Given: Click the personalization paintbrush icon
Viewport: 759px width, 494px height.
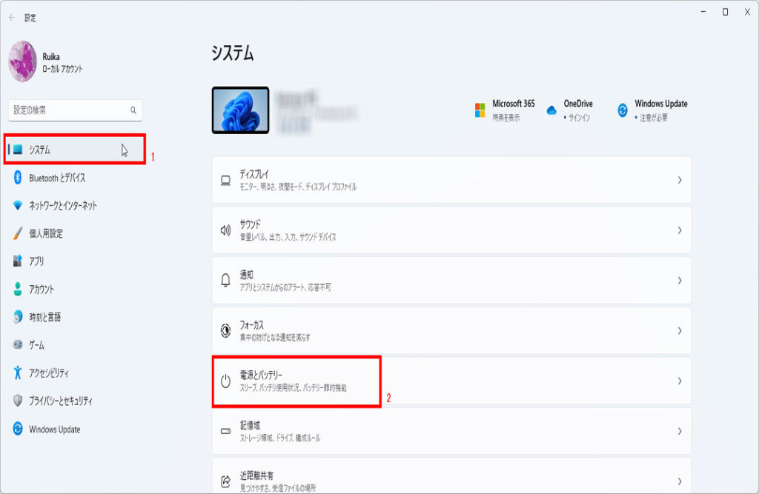Looking at the screenshot, I should coord(18,233).
